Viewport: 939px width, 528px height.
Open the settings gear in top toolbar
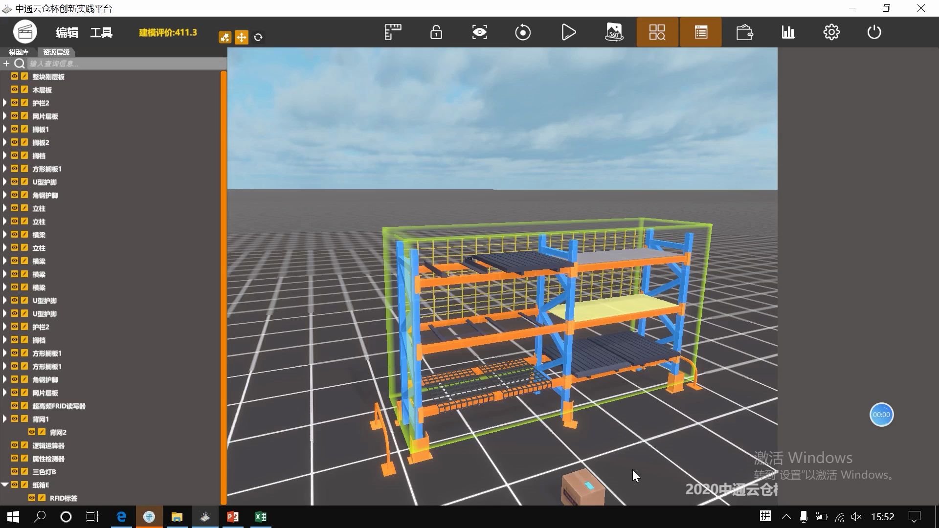tap(831, 33)
